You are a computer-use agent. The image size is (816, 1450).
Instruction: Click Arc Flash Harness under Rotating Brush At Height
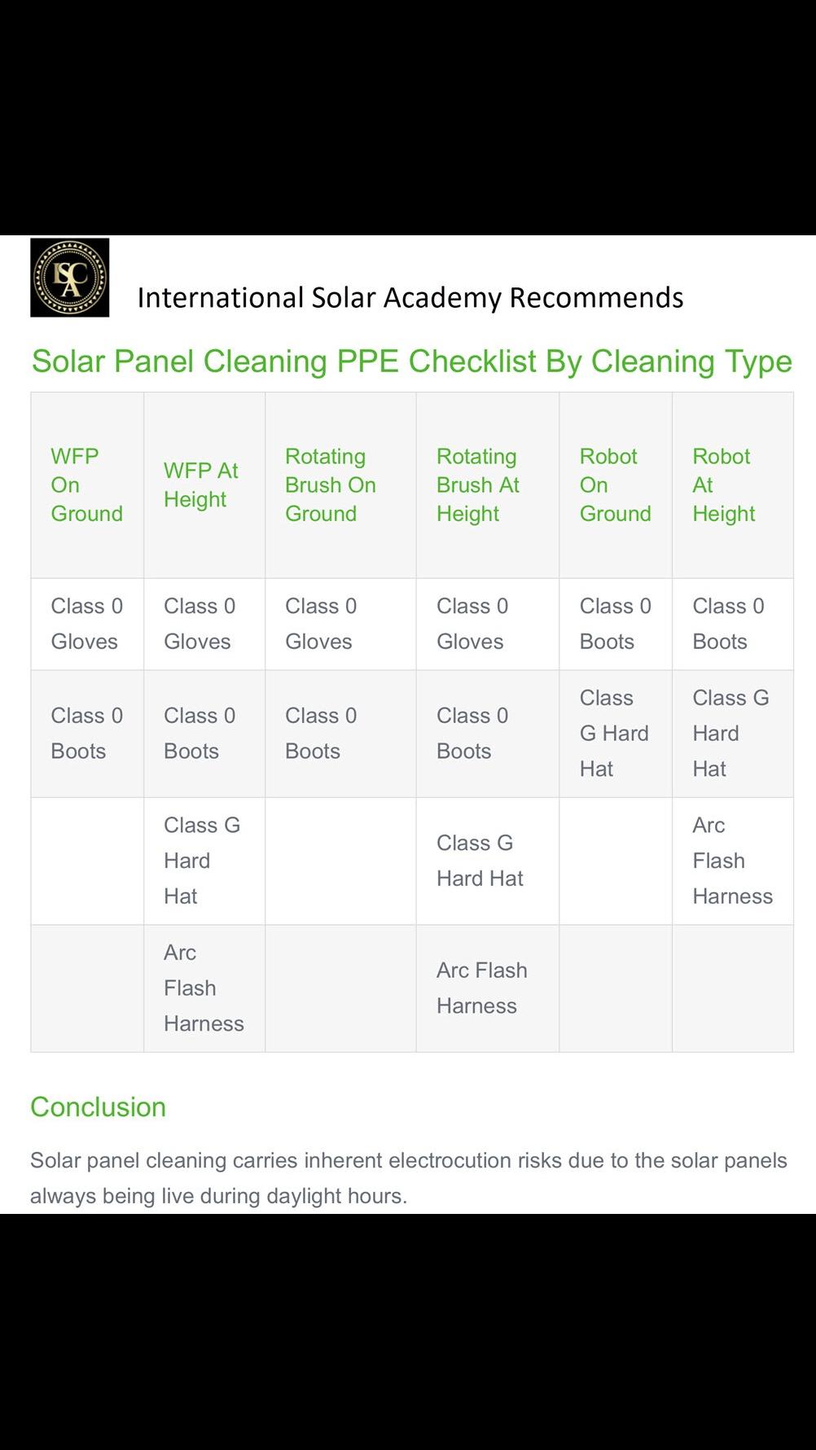tap(482, 988)
